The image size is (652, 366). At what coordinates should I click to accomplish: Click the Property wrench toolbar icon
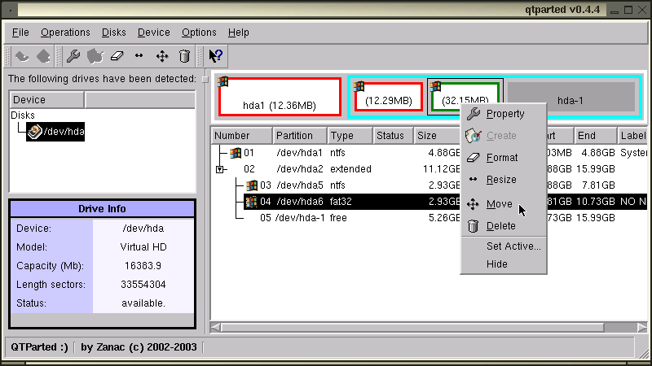73,56
